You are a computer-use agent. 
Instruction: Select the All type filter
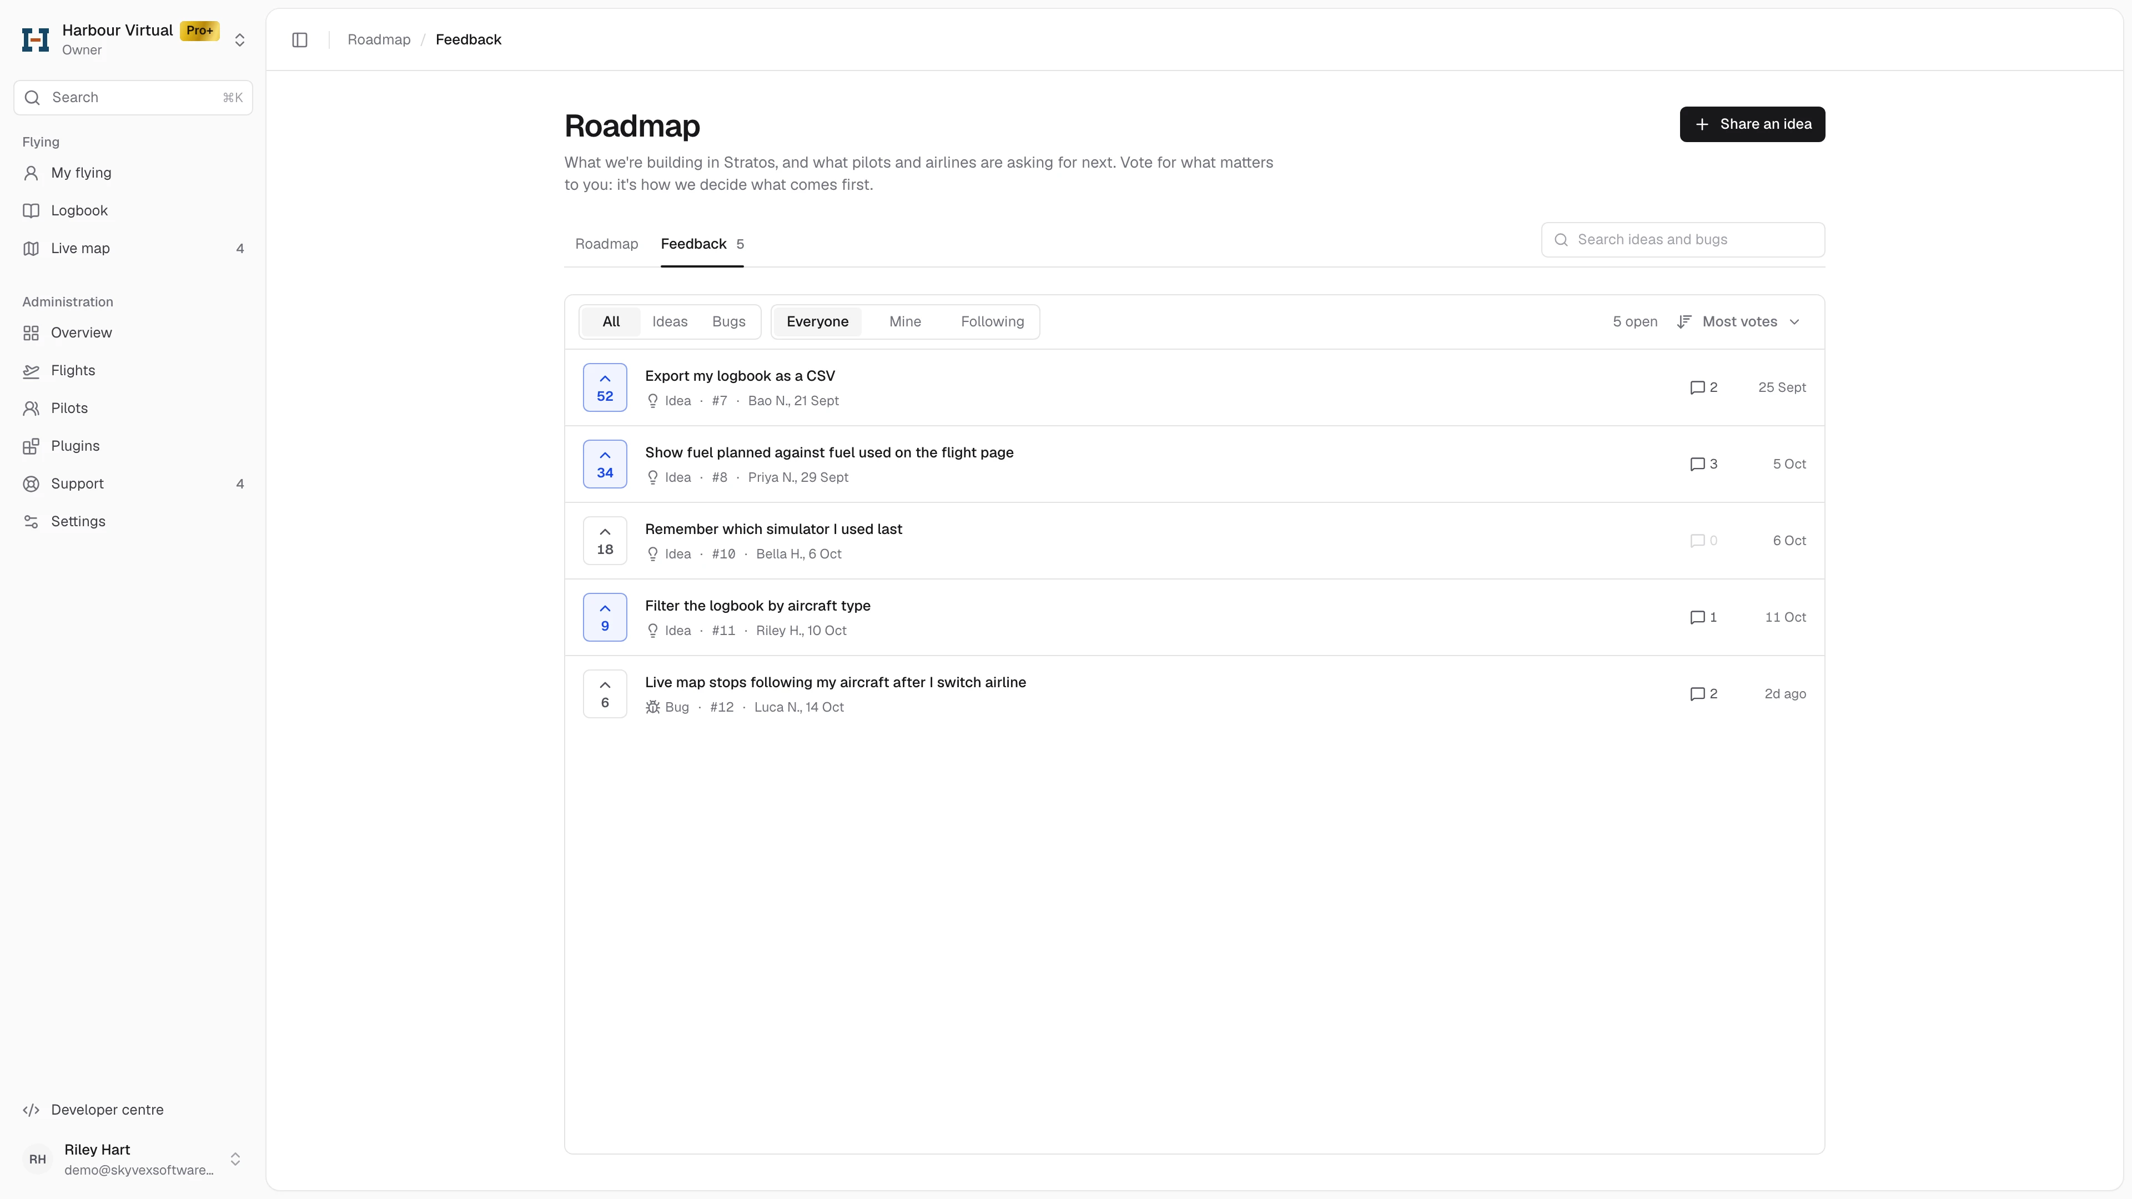coord(611,322)
